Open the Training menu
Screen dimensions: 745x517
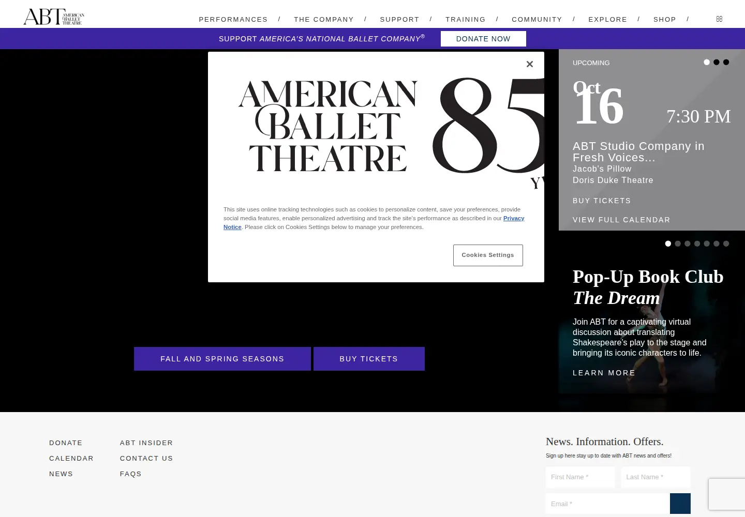(x=466, y=20)
